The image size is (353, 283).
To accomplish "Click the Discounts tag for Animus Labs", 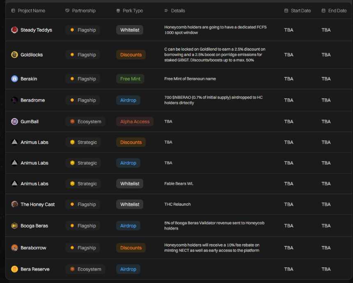I will pos(131,142).
